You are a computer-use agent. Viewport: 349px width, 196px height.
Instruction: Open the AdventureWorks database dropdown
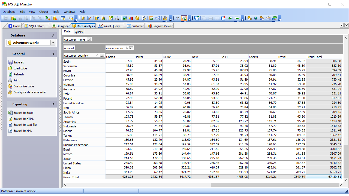(x=53, y=43)
